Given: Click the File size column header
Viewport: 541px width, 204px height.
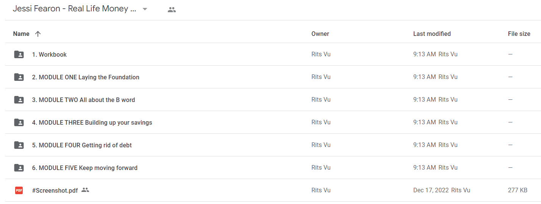Looking at the screenshot, I should (519, 34).
